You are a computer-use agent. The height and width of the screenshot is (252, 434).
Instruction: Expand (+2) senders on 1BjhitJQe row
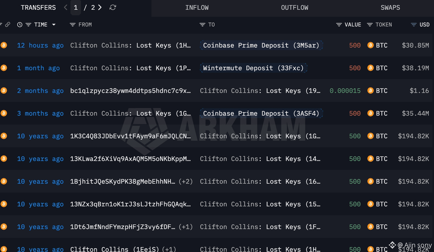186,181
